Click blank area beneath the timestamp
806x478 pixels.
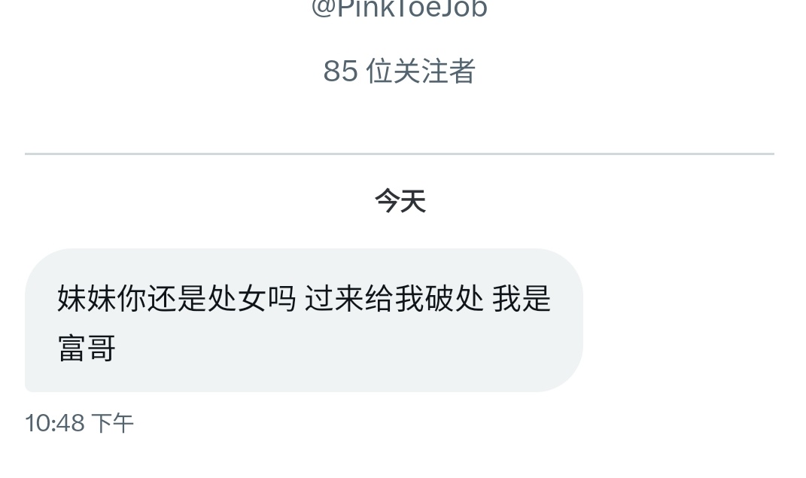pos(400,458)
